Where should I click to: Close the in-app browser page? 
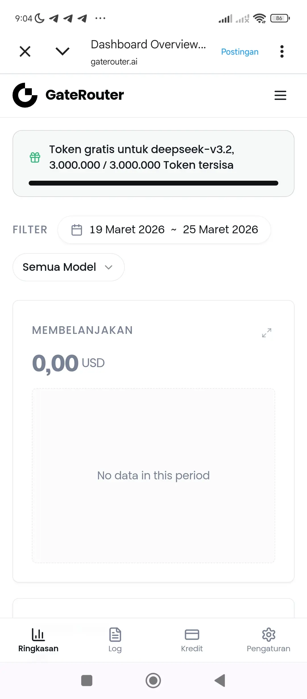(25, 51)
